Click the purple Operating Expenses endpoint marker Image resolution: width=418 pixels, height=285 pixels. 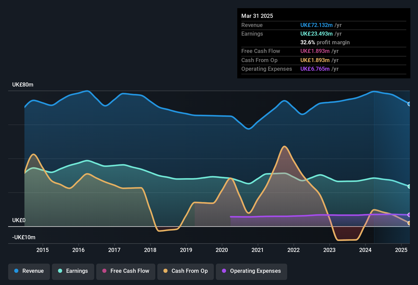coord(409,215)
